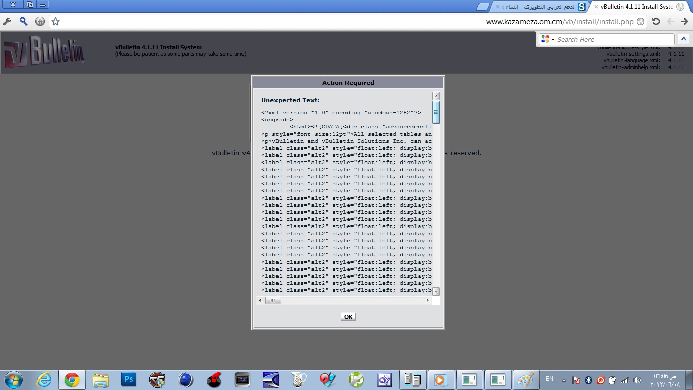Open Paint from the taskbar

pos(525,379)
